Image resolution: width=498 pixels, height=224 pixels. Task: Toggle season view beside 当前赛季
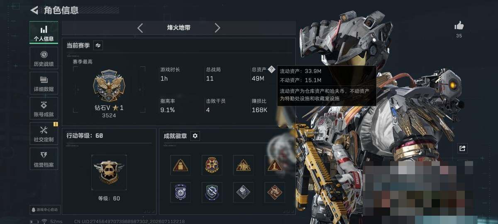click(x=98, y=46)
